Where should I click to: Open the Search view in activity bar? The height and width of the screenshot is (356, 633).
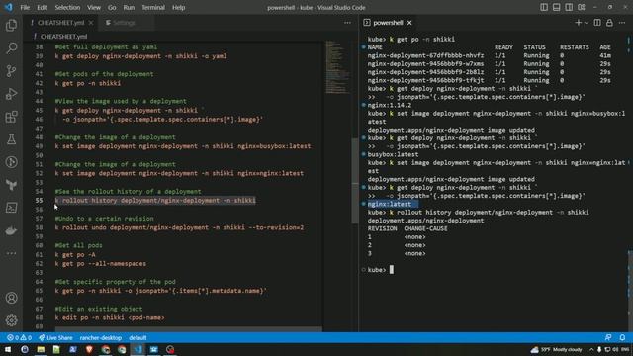(11, 48)
